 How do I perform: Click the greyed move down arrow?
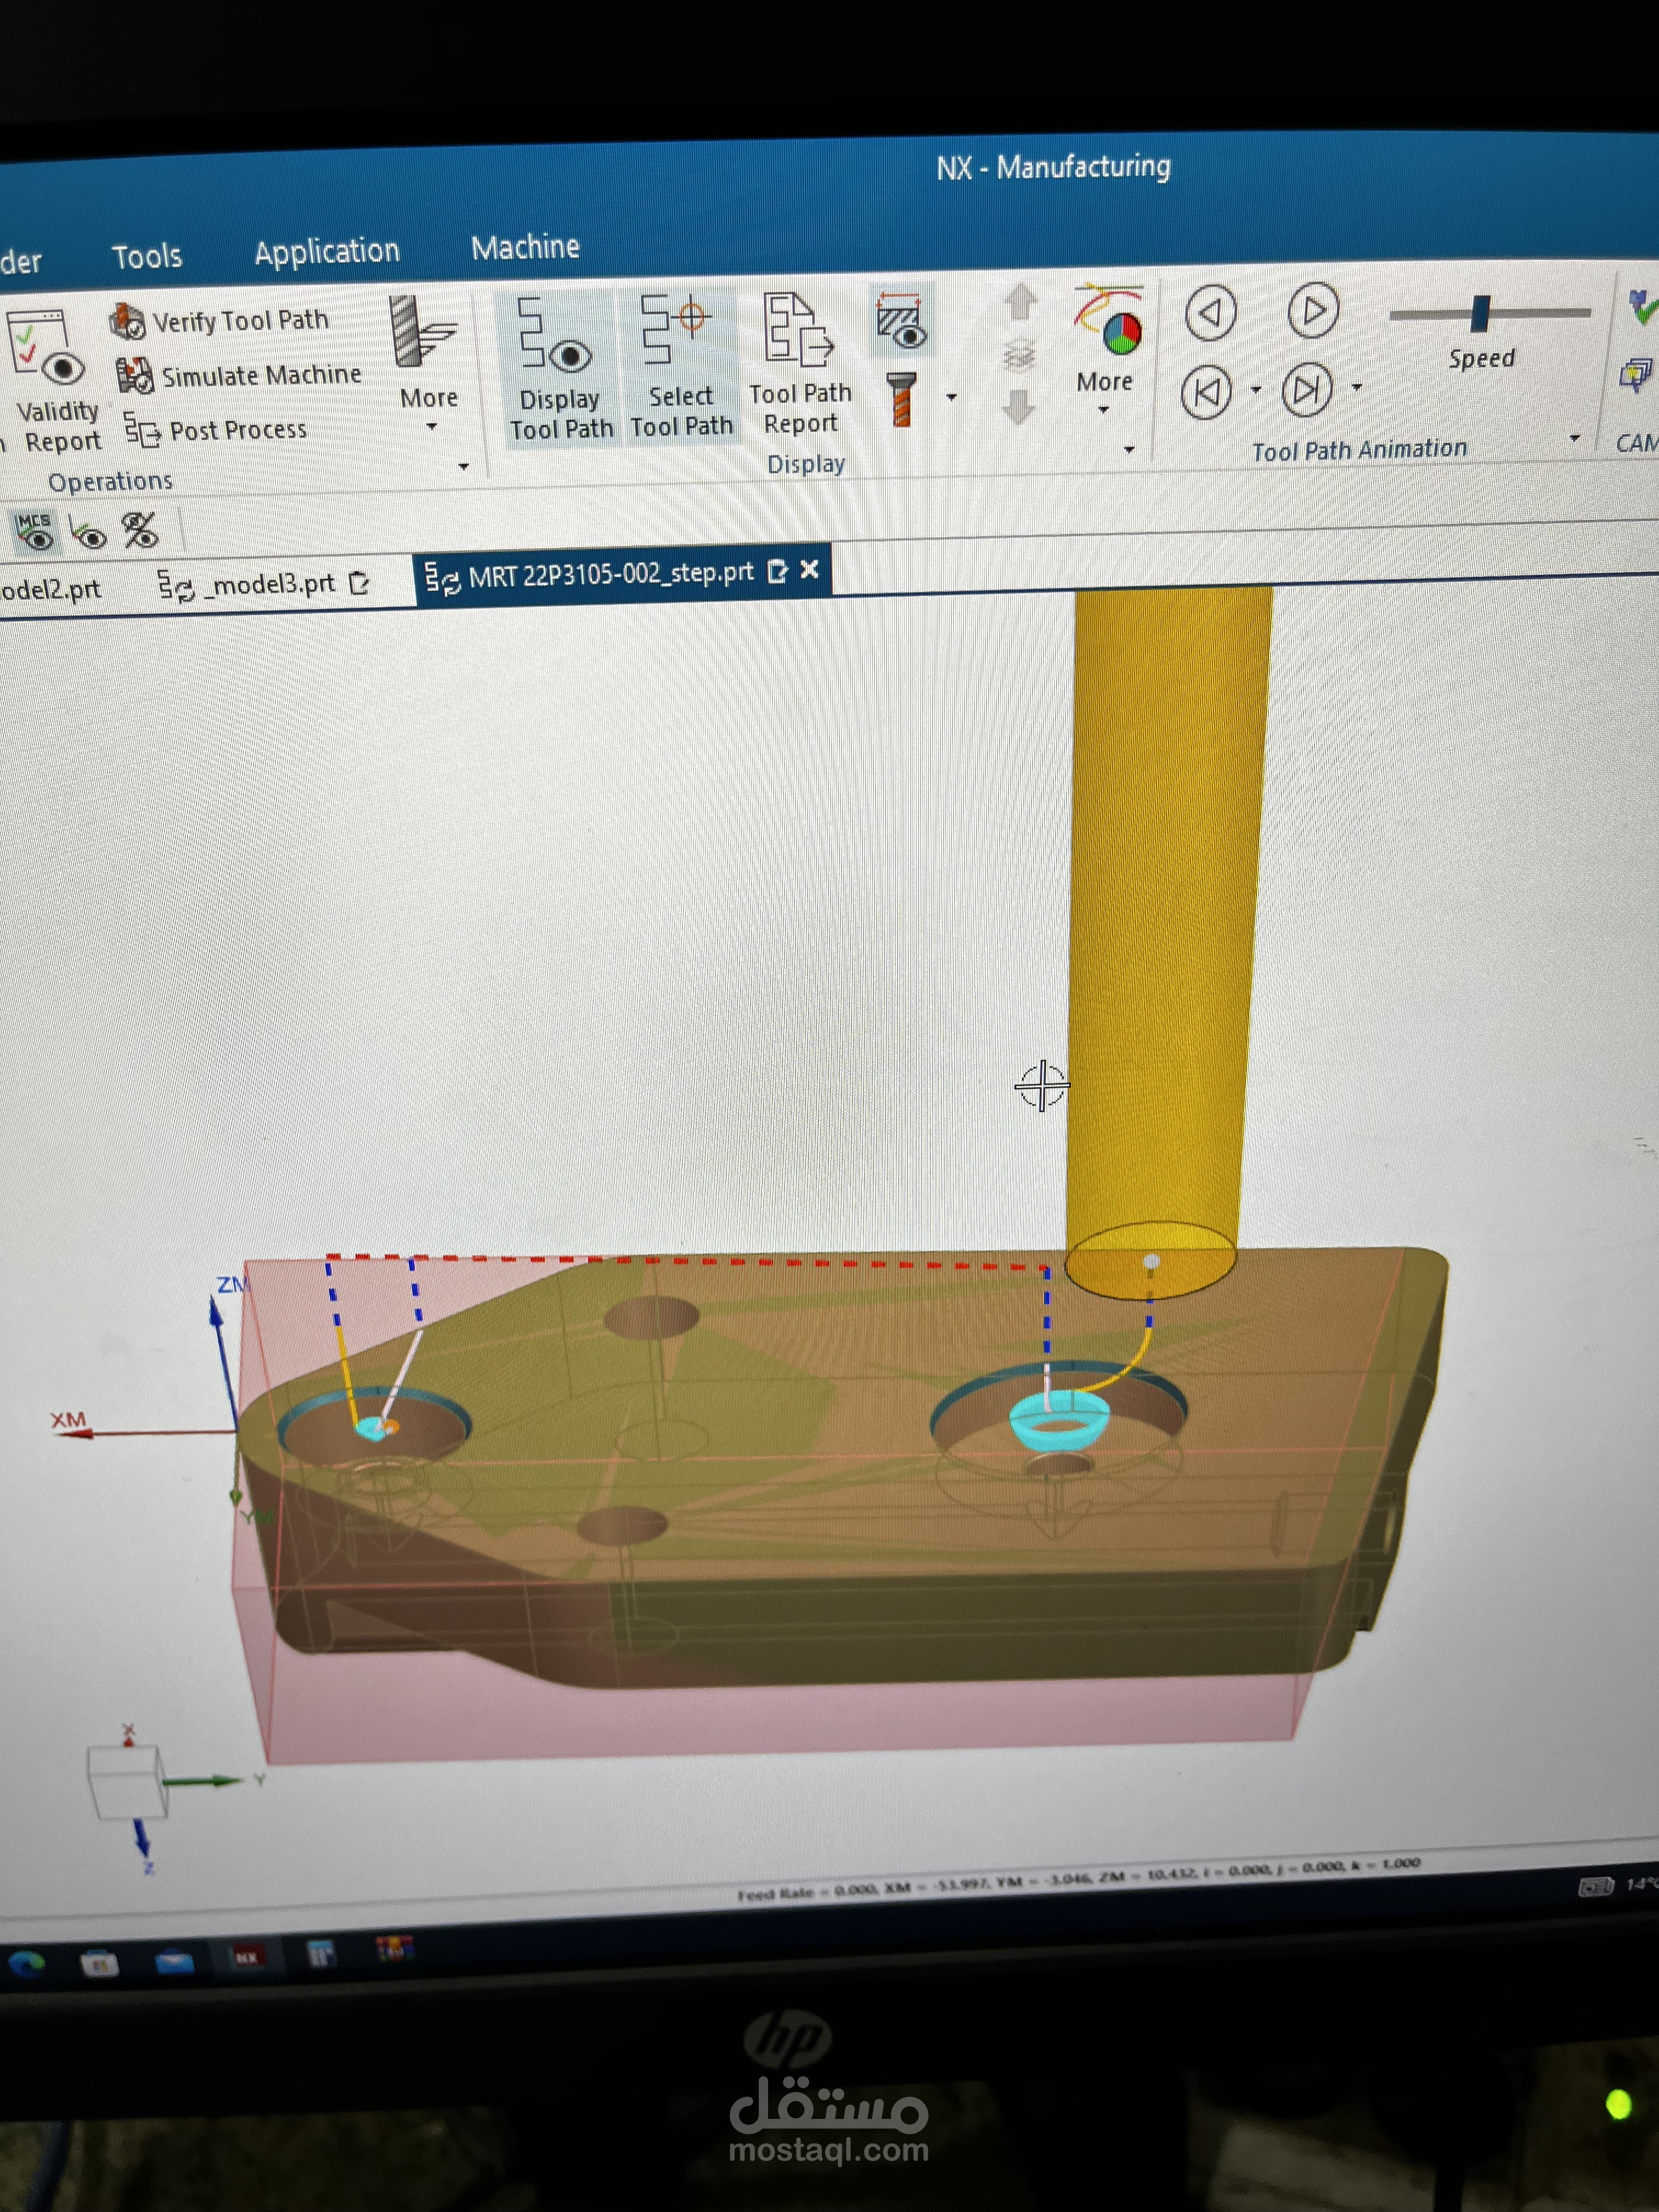click(x=1018, y=407)
